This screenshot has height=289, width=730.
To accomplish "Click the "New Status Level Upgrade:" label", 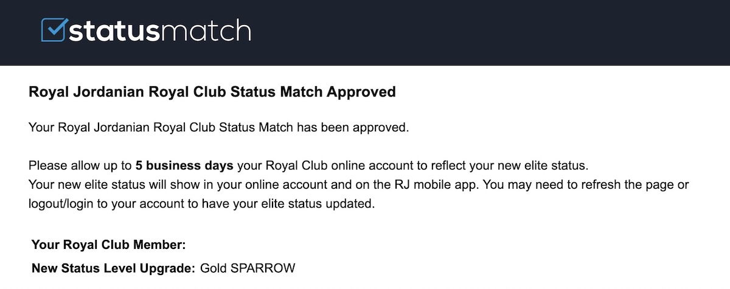I will 113,268.
